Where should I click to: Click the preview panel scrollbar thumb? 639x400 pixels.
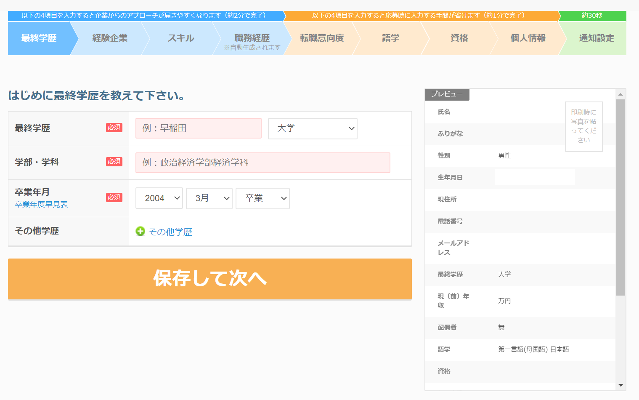coord(620,197)
